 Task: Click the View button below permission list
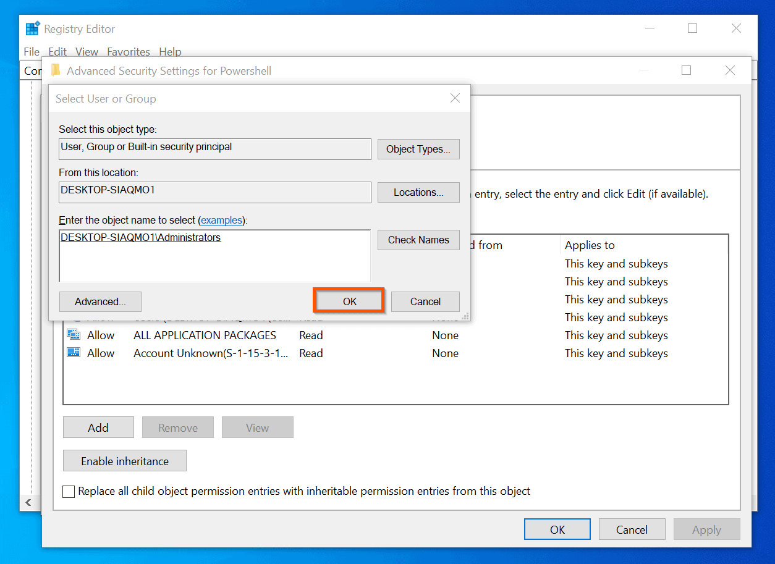(x=257, y=427)
